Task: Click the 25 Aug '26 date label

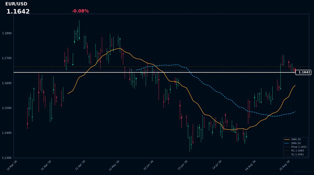Action: tap(285, 165)
